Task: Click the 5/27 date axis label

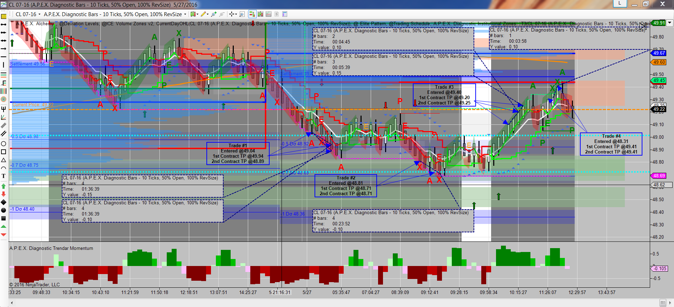Action: [307, 292]
